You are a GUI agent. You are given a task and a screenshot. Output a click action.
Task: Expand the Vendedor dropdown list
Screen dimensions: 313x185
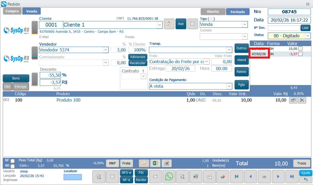click(x=105, y=50)
